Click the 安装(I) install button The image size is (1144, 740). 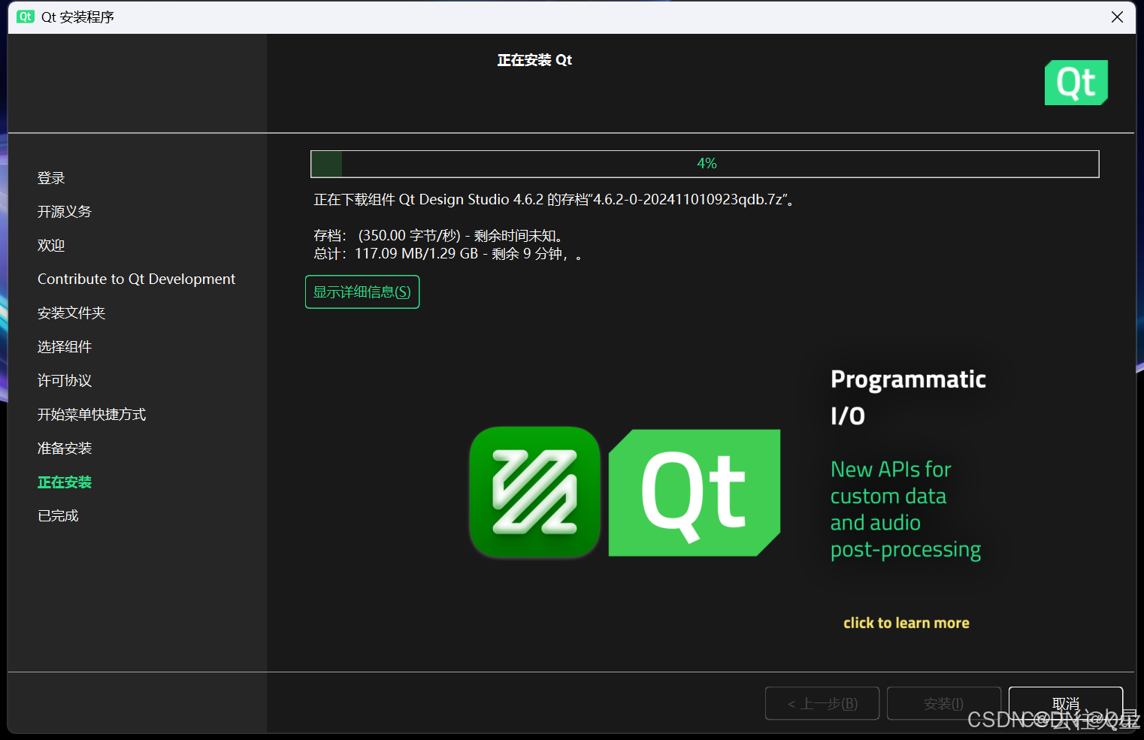tap(944, 703)
